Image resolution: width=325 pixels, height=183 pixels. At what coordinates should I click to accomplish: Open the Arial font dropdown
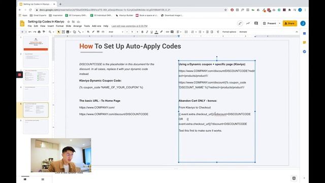coord(116,32)
